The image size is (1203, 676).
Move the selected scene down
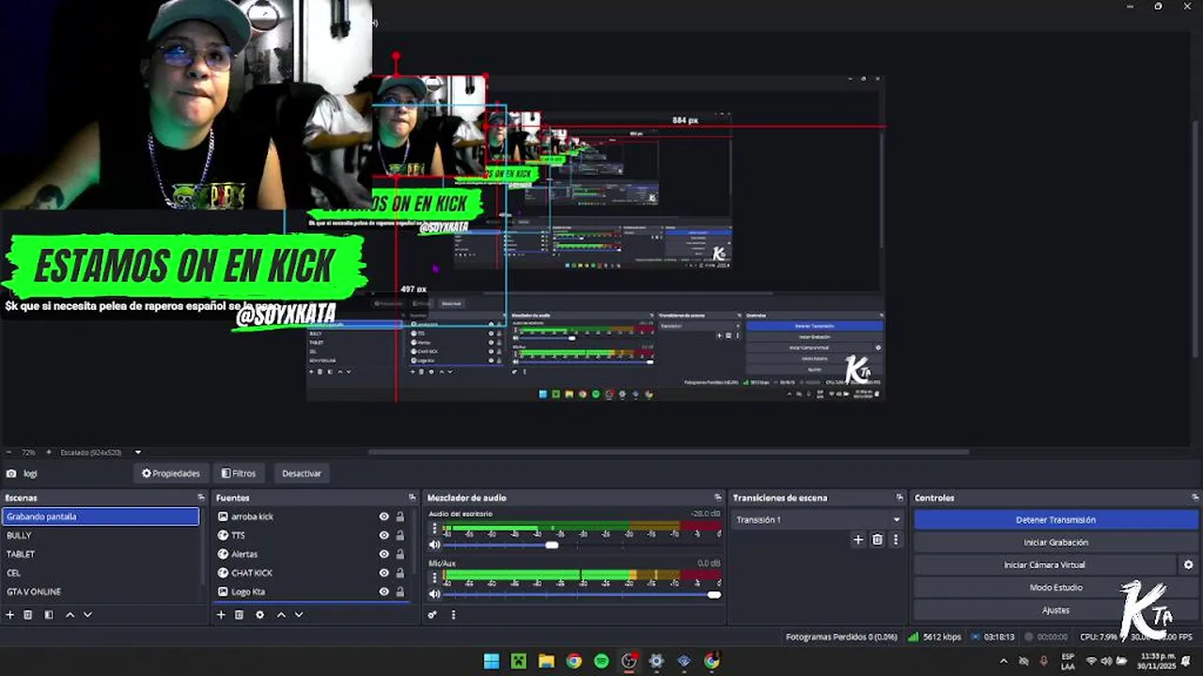[x=87, y=615]
